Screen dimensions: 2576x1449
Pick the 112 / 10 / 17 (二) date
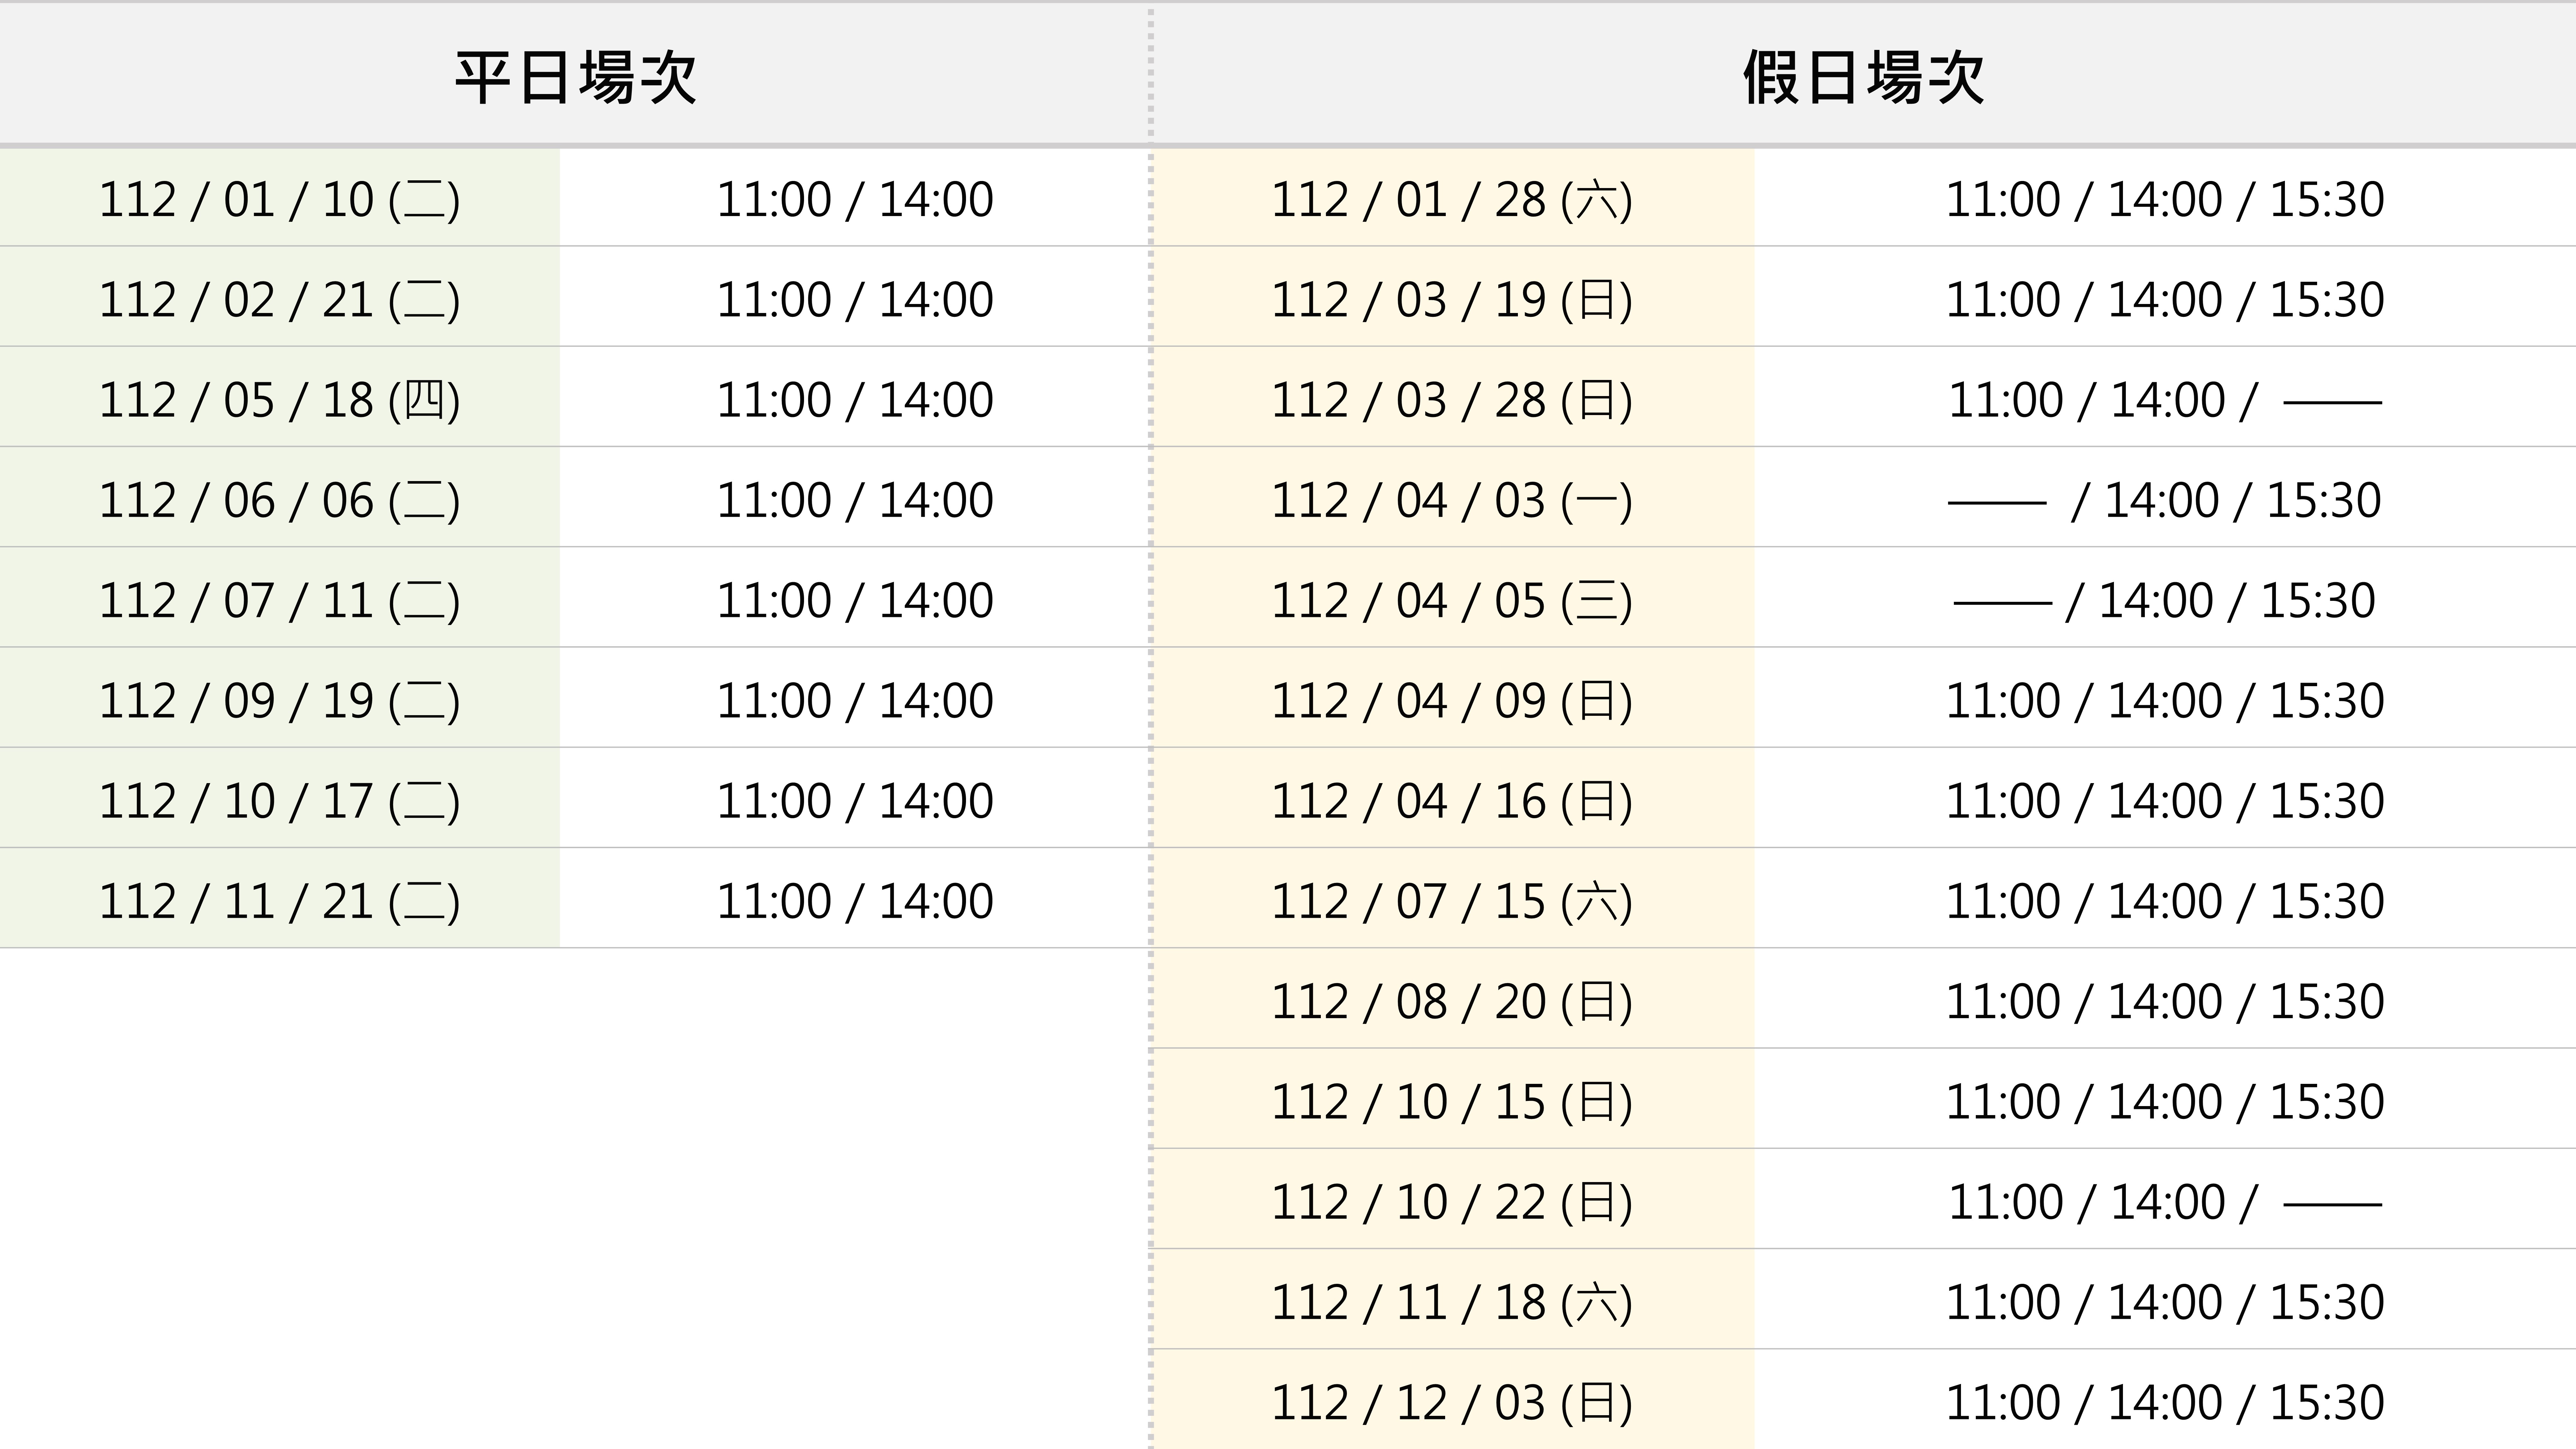pos(279,800)
